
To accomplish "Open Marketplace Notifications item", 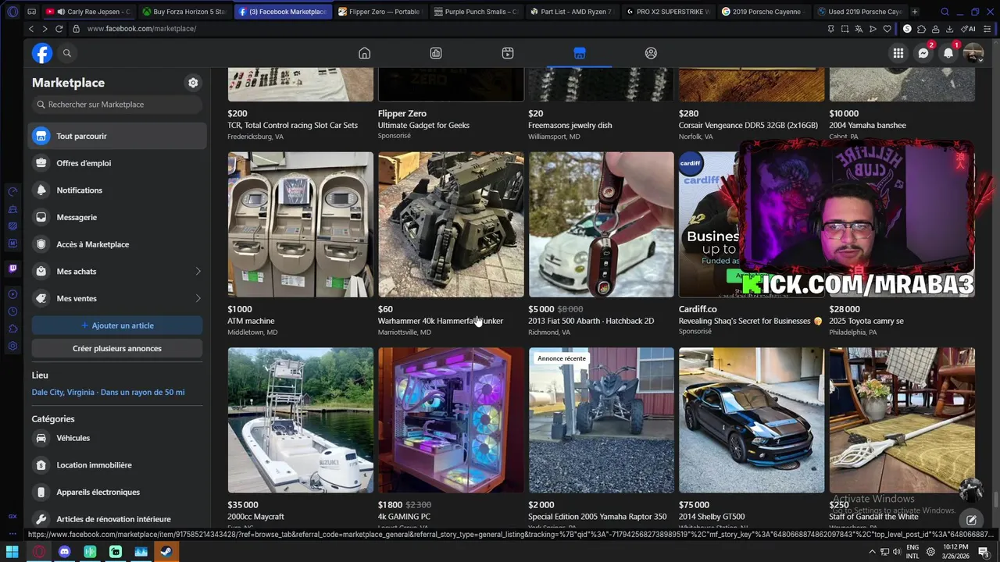I will (x=117, y=190).
